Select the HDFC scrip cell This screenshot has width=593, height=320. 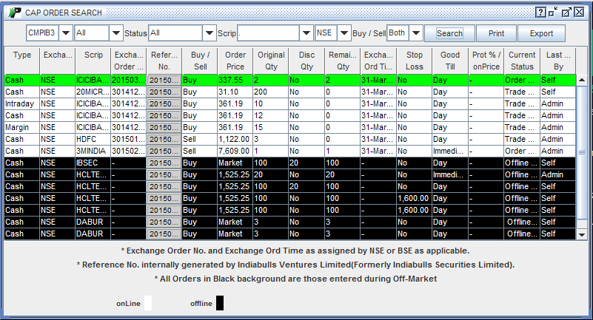tap(93, 139)
